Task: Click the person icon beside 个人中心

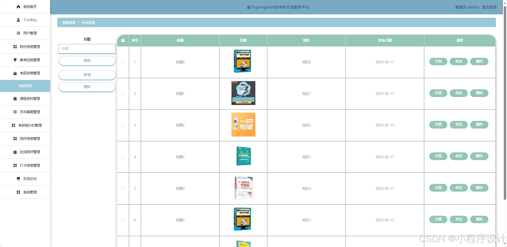Action: (18, 20)
